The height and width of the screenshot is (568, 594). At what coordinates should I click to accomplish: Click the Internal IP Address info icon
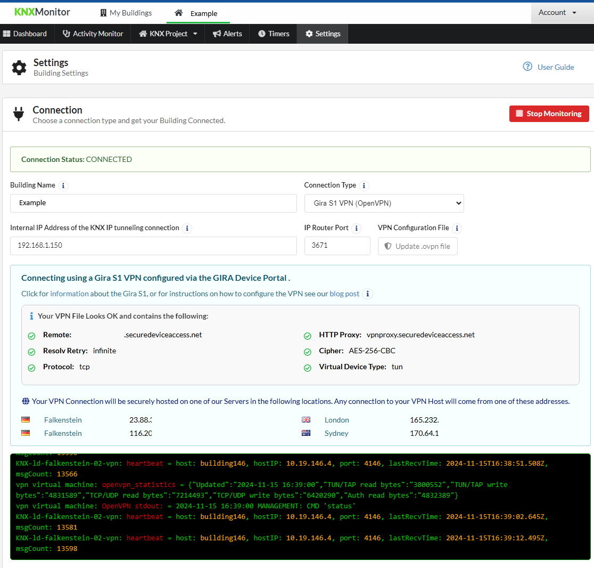187,228
